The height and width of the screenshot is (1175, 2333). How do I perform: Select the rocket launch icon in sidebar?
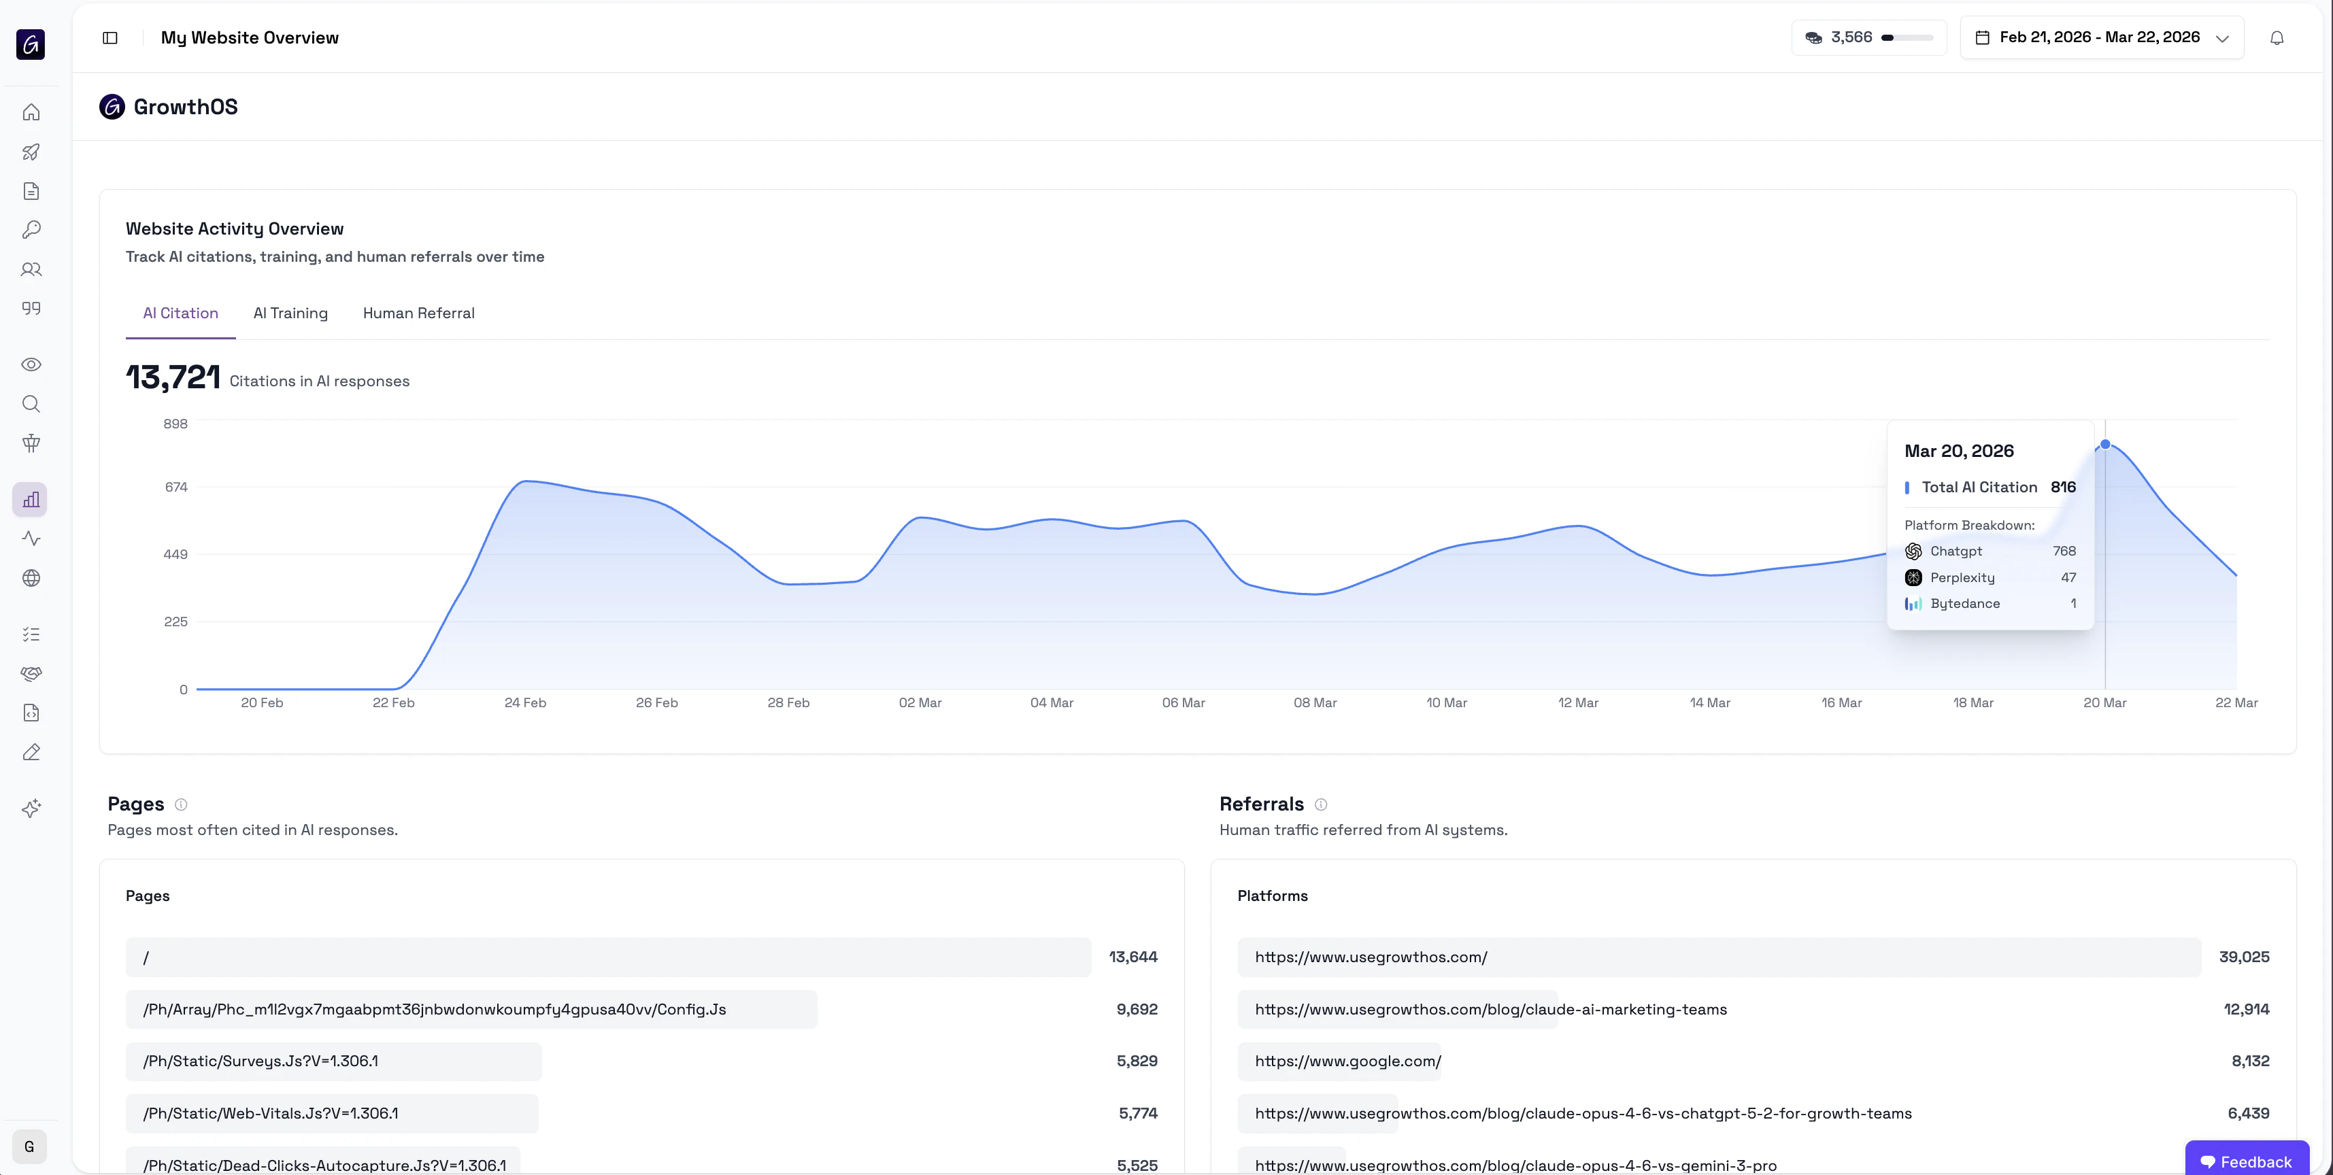[31, 151]
